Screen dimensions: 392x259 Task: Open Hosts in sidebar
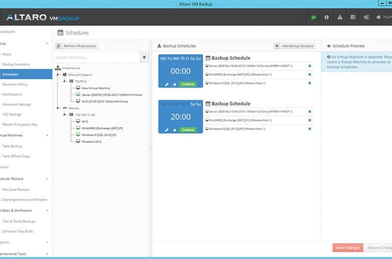pos(7,54)
